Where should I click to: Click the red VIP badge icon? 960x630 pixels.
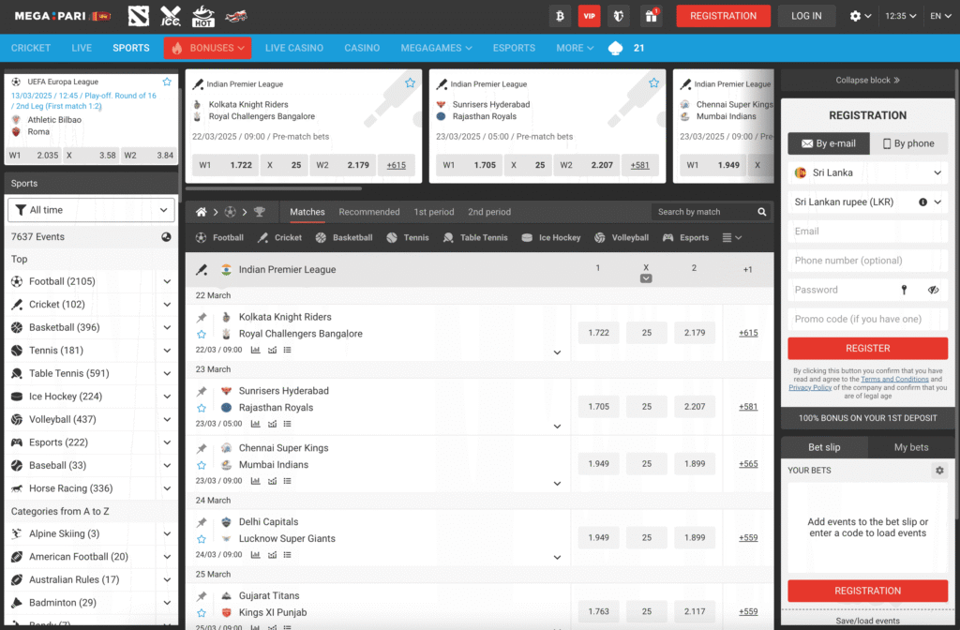(x=589, y=16)
